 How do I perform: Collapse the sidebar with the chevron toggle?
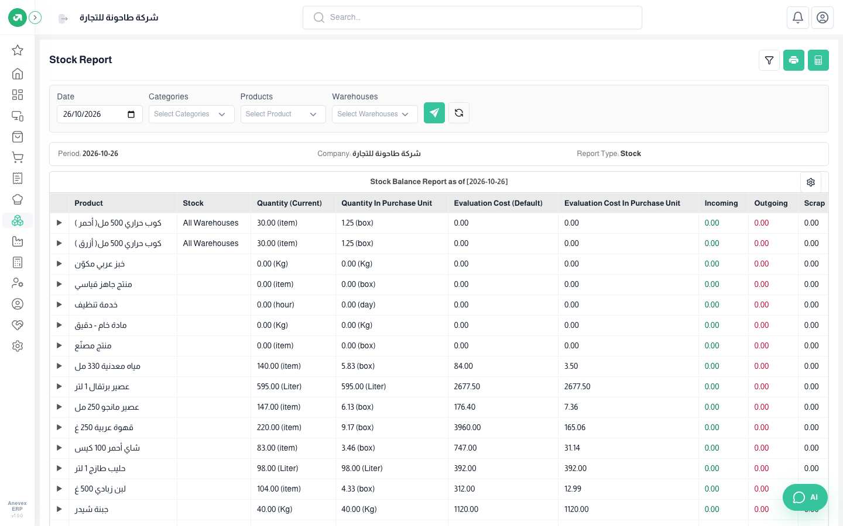(35, 18)
